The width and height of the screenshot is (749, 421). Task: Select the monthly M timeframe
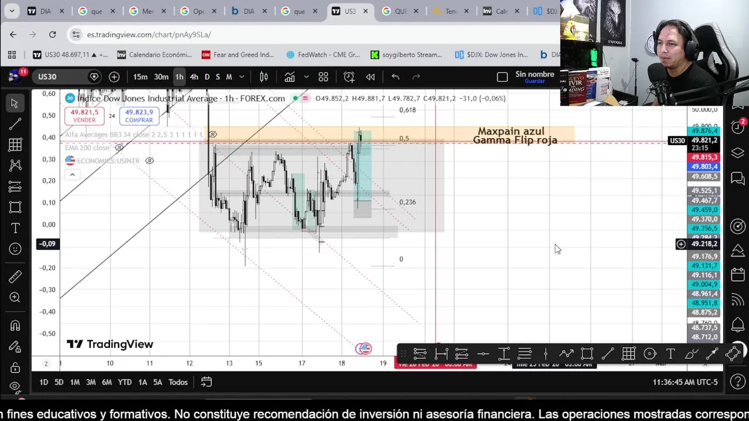[229, 77]
